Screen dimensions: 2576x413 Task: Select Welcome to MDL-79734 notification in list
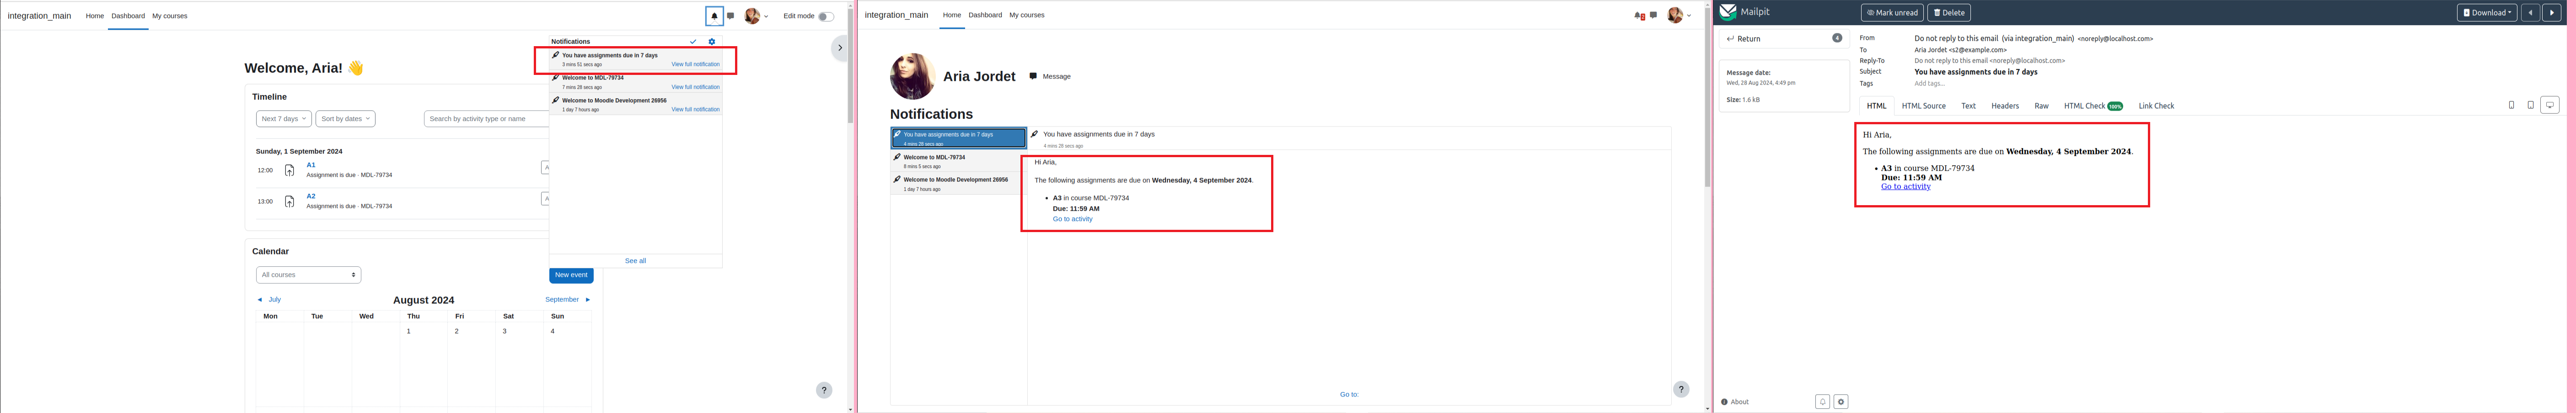coord(959,161)
